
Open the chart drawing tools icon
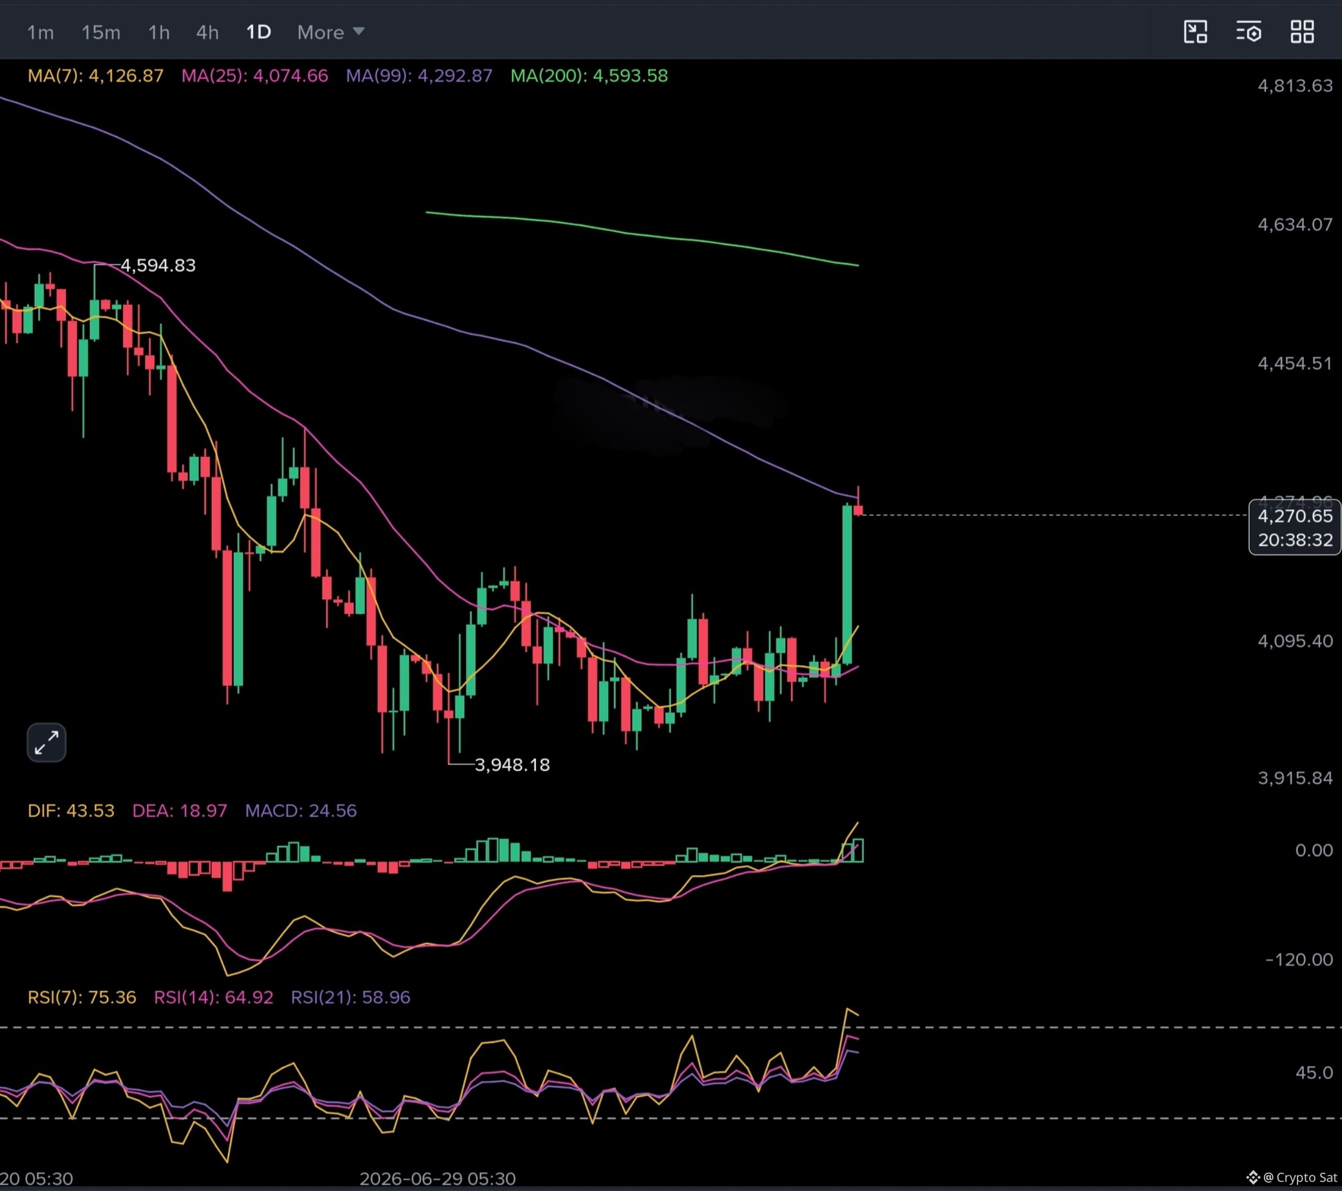pyautogui.click(x=1196, y=31)
